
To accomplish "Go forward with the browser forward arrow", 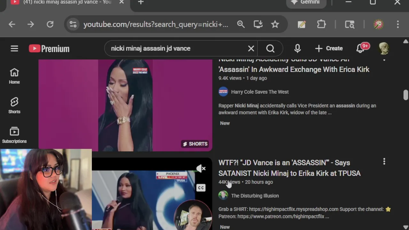I will [x=31, y=24].
